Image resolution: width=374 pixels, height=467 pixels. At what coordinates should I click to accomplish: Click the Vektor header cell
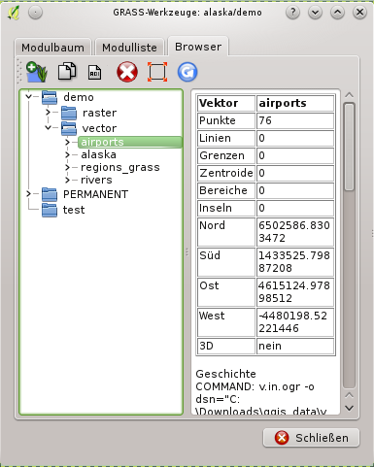click(x=226, y=103)
